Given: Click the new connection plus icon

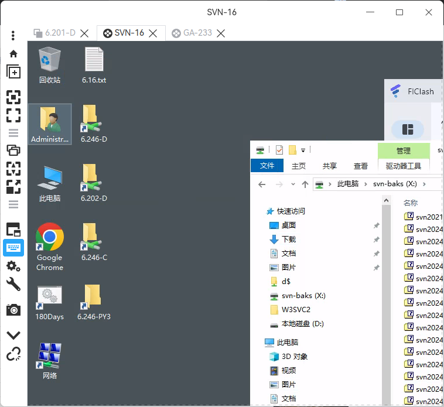Looking at the screenshot, I should click(x=13, y=71).
